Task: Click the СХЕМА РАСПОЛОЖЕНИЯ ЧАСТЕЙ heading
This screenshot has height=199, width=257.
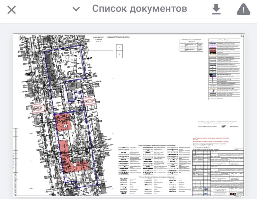Action: [x=118, y=37]
